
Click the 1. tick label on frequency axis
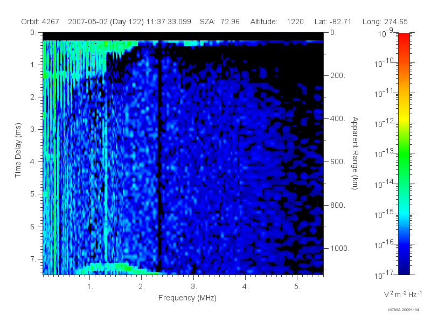(x=90, y=287)
